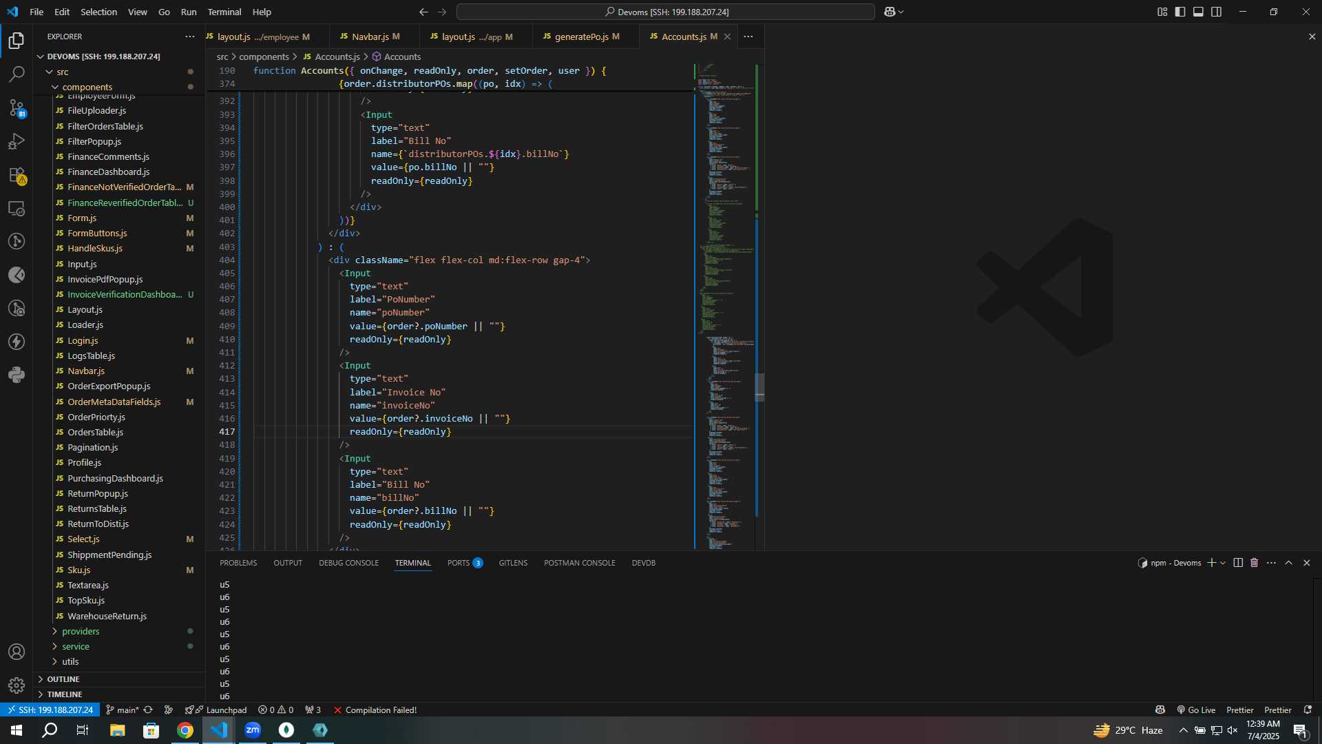This screenshot has height=744, width=1322.
Task: Open Copilot chat icon in title bar
Action: point(890,12)
